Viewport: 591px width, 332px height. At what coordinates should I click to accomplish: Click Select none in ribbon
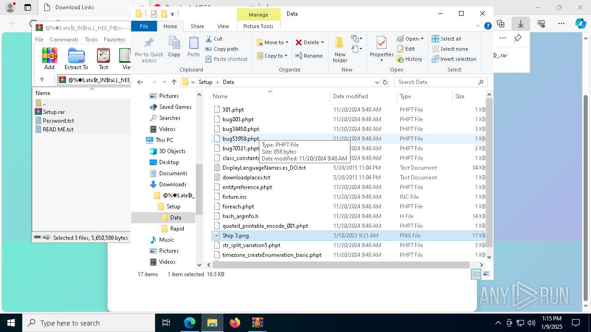pyautogui.click(x=450, y=49)
